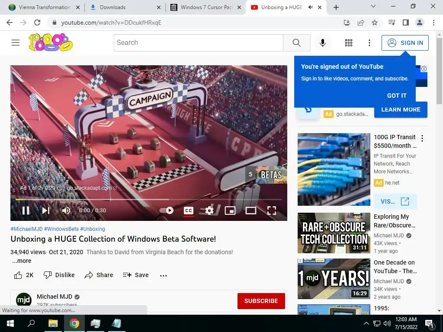Screen dimensions: 443x332
Task: Go back in browser
Action: coord(10,22)
